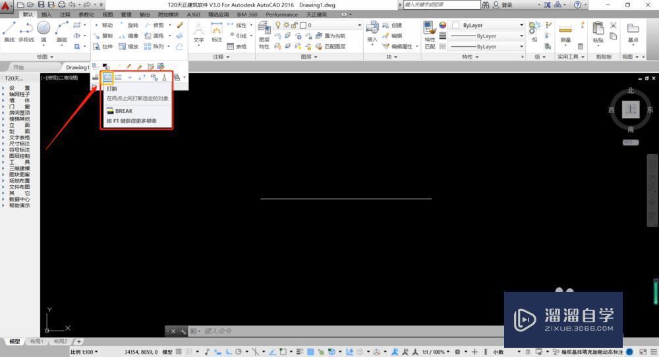Click the Print icon in quick access toolbar
The image size is (659, 357).
(x=61, y=5)
